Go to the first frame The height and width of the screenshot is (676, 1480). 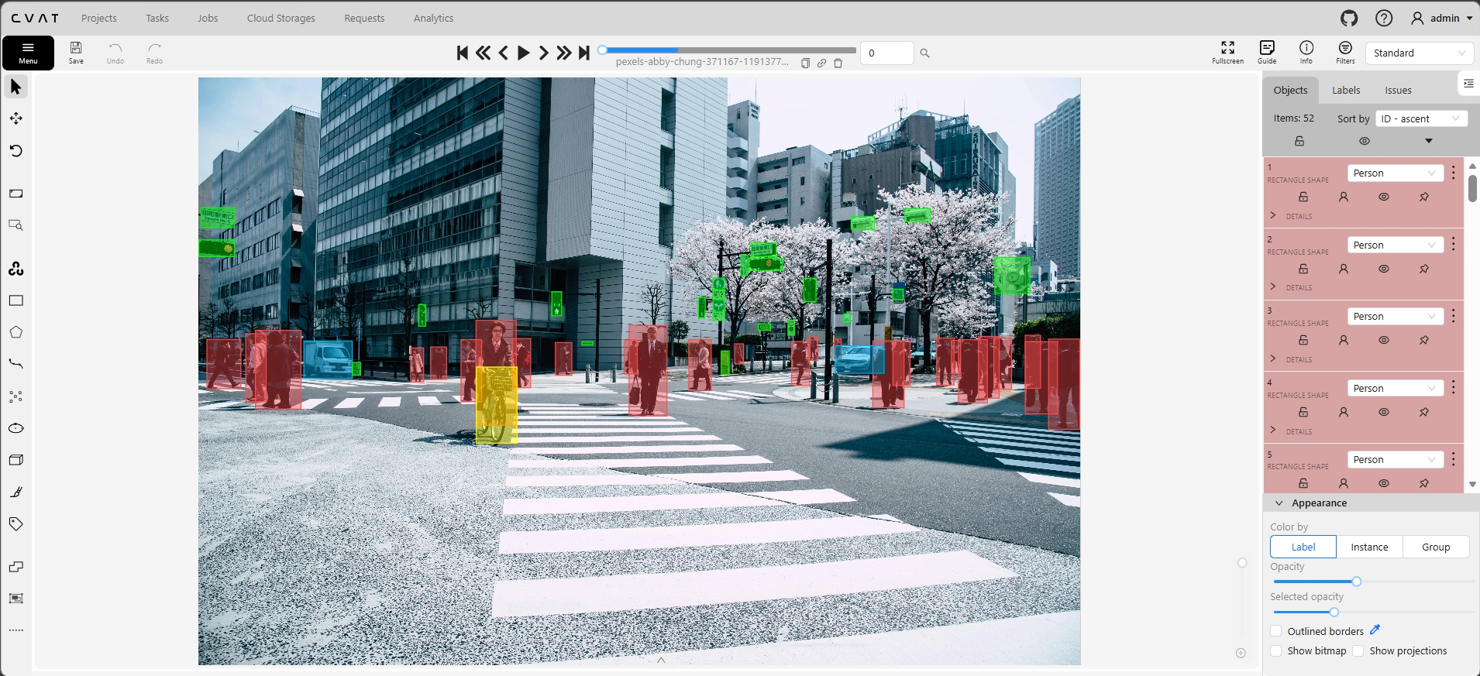pyautogui.click(x=463, y=53)
